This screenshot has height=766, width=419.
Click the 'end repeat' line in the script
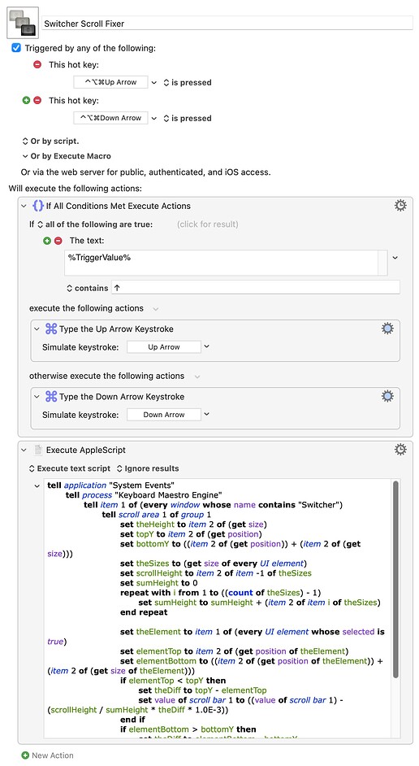click(144, 612)
